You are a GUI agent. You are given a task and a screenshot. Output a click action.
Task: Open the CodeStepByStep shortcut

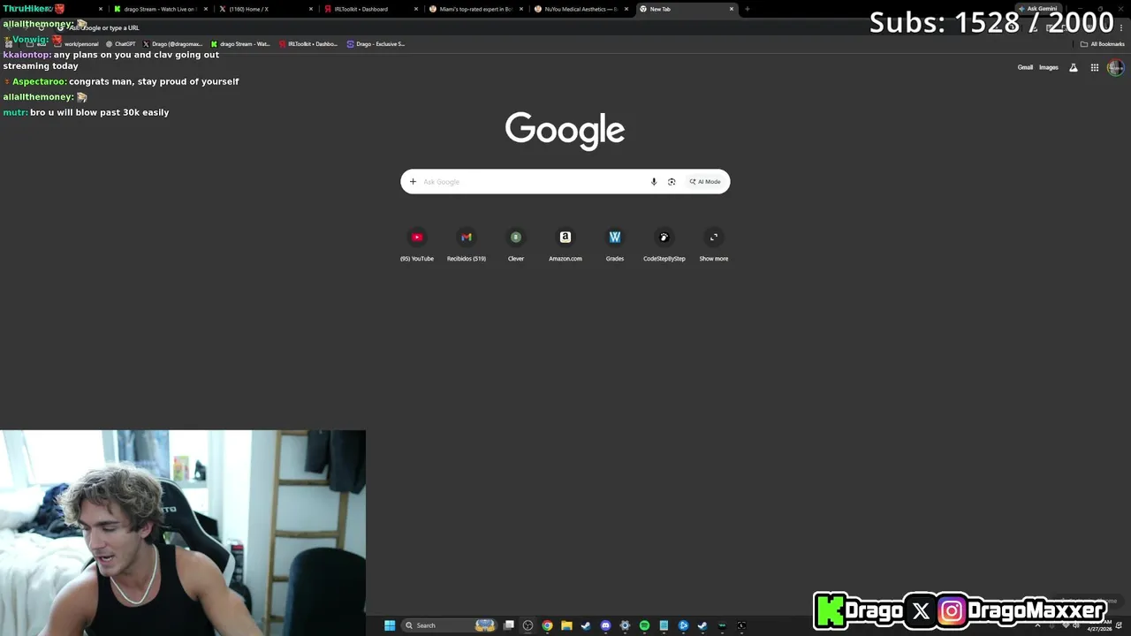(664, 245)
